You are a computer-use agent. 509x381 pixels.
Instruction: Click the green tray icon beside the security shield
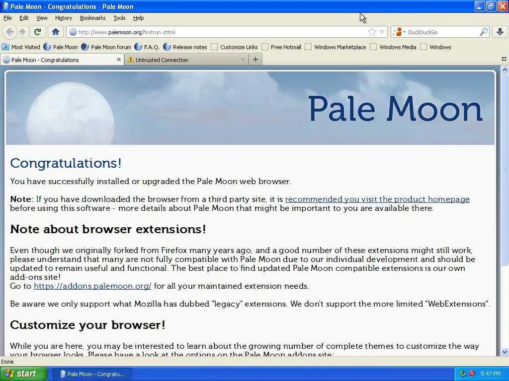coord(463,374)
